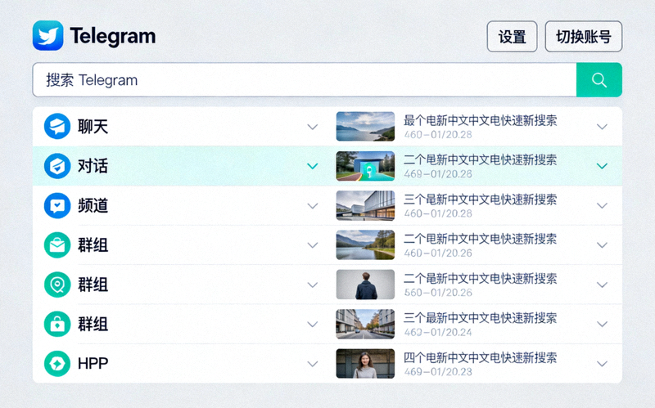The image size is (655, 408).
Task: Click the date 469–01/20.28
Action: coord(438,174)
